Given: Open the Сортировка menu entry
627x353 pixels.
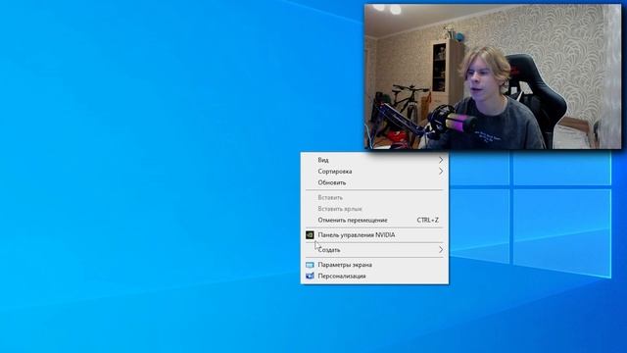Looking at the screenshot, I should [x=374, y=172].
